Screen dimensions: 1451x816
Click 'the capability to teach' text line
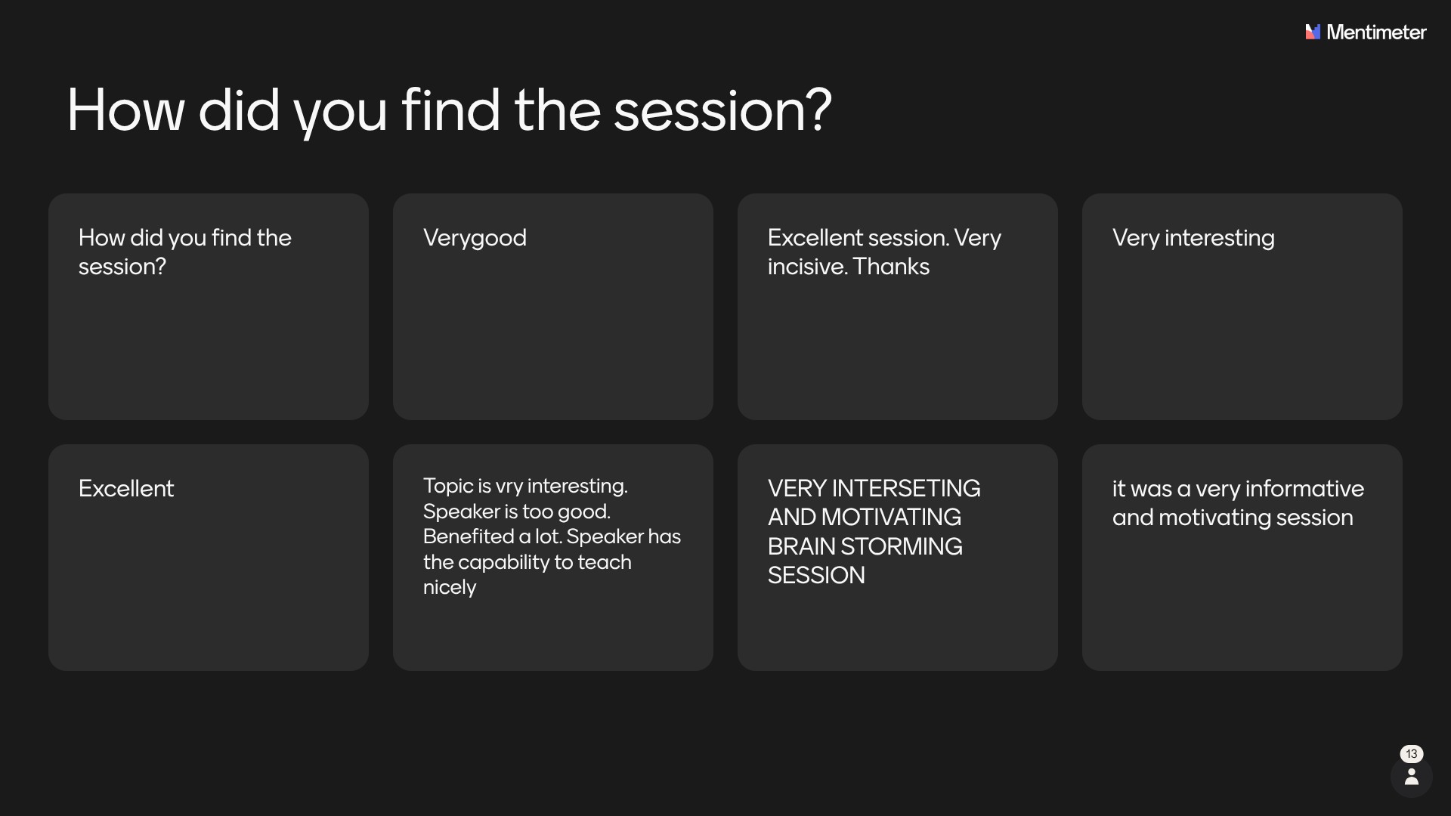point(527,562)
